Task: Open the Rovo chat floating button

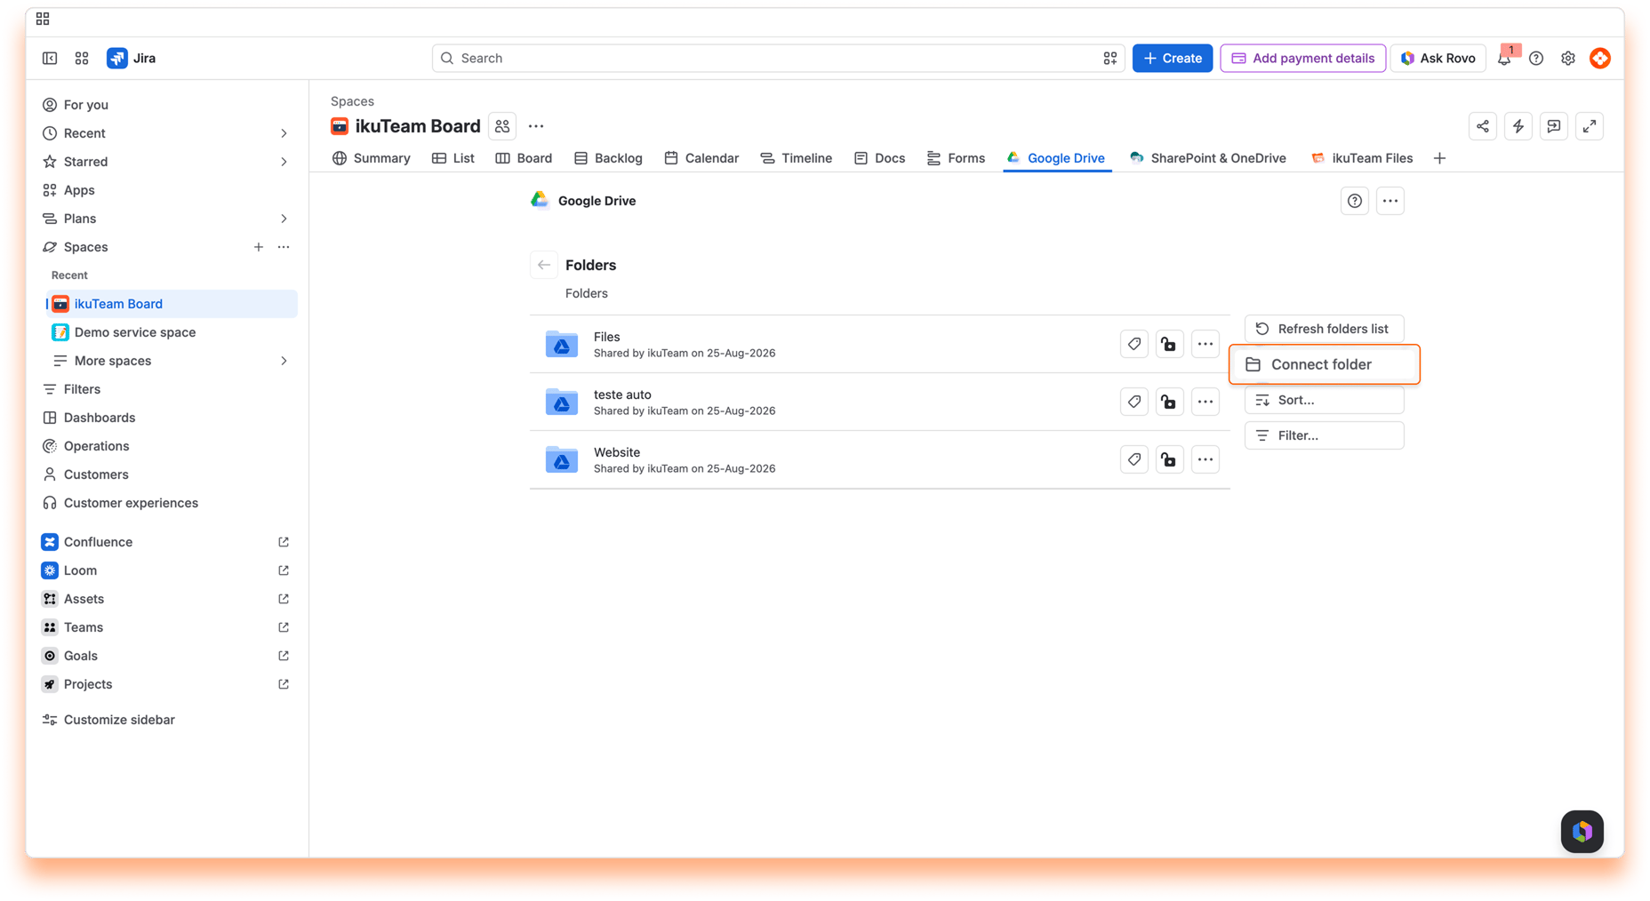Action: 1582,832
